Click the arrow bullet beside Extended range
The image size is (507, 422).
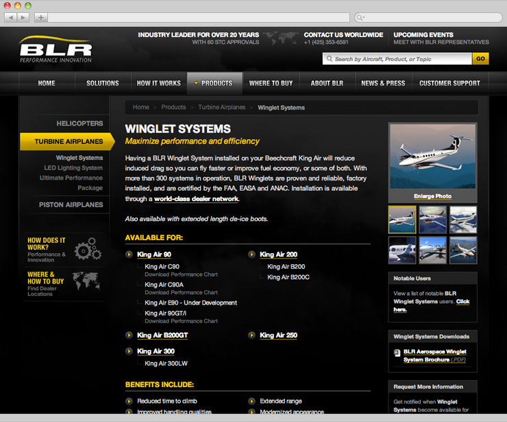coord(251,401)
